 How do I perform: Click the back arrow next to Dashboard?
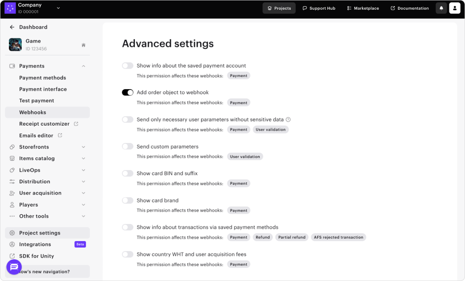12,27
